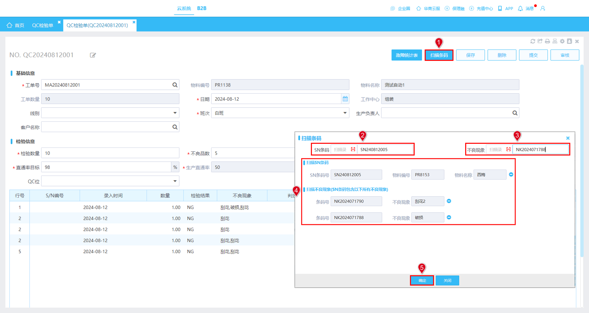Close the 扫描条码 dialog with X
Screen dimensions: 589x313
[568, 138]
